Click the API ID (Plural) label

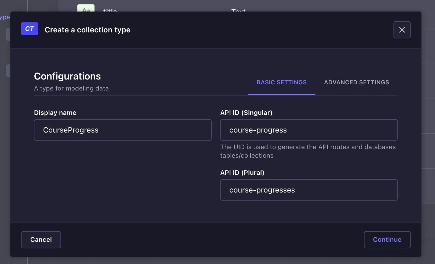click(242, 173)
